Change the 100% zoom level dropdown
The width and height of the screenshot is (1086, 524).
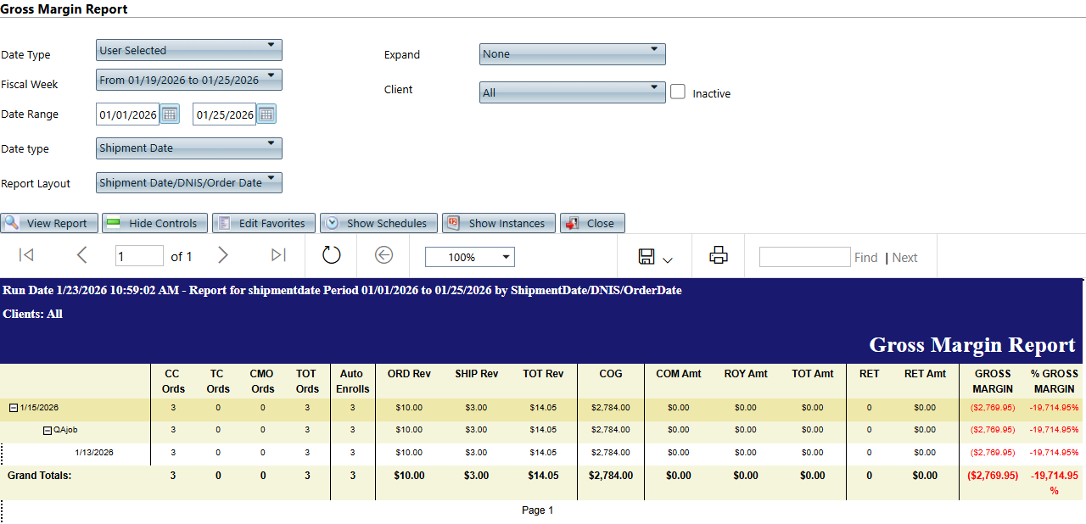click(x=469, y=257)
